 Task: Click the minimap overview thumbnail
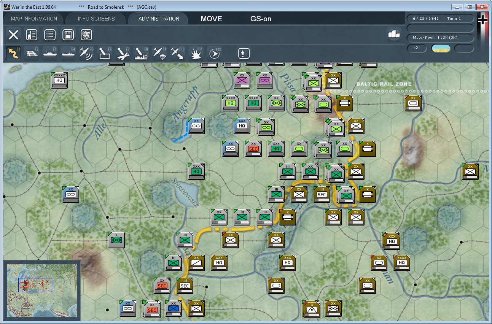42,291
